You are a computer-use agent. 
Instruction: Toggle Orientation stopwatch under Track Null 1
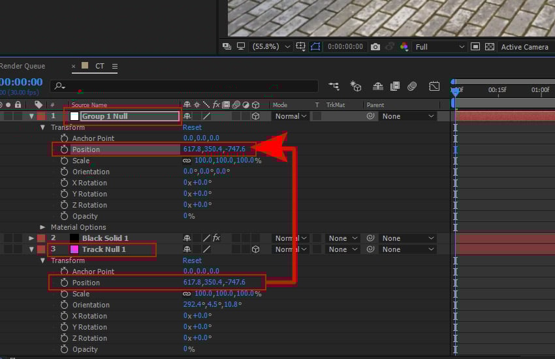point(64,305)
